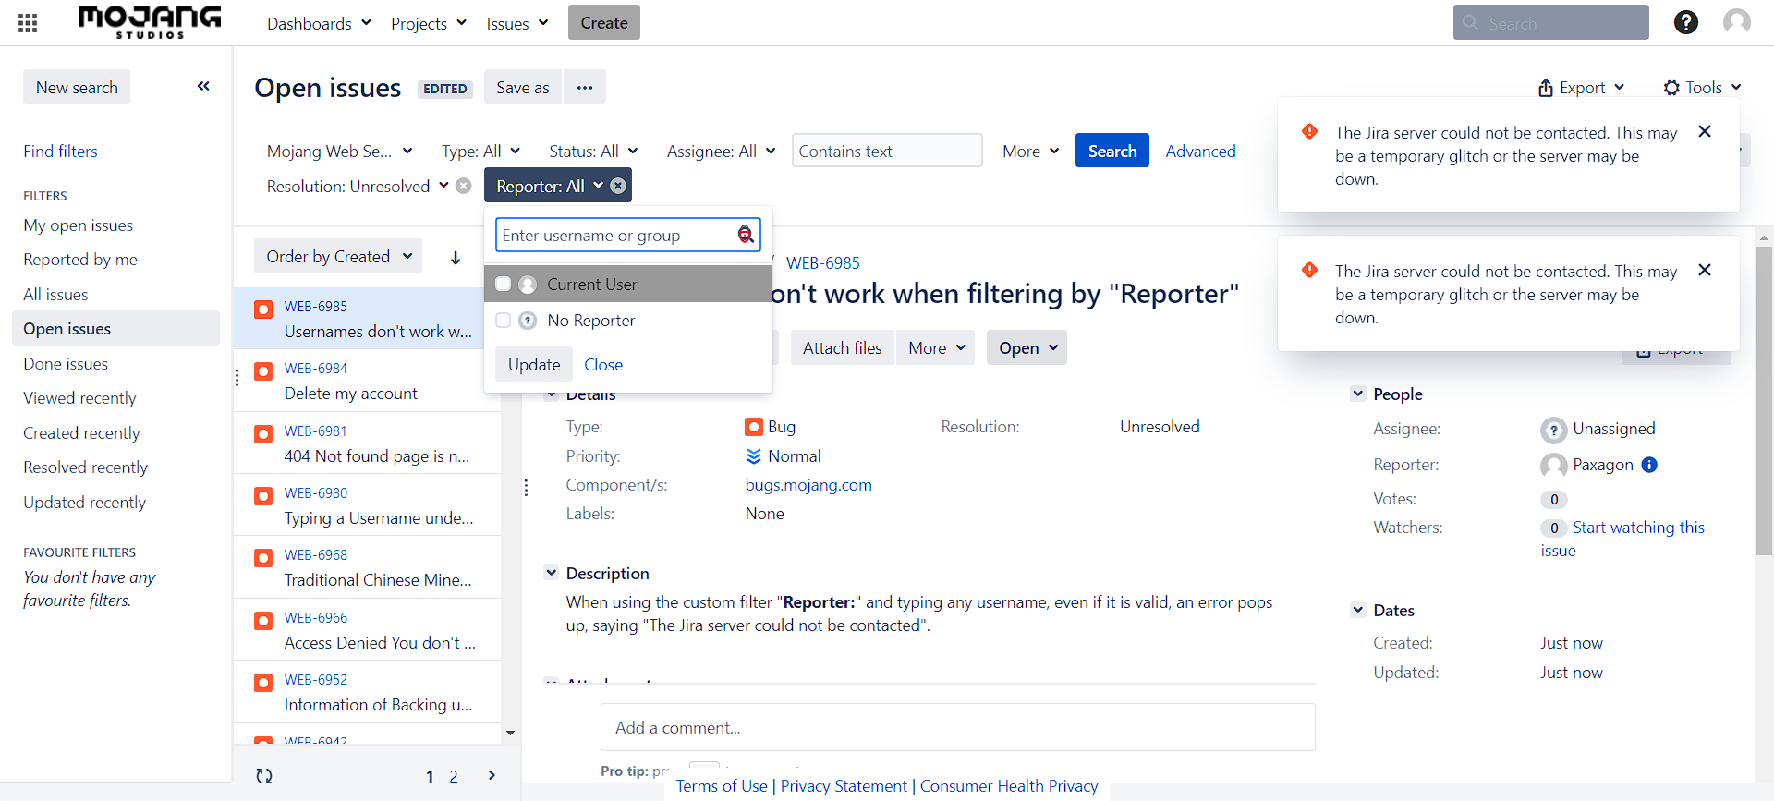Collapse the People section

[x=1358, y=394]
